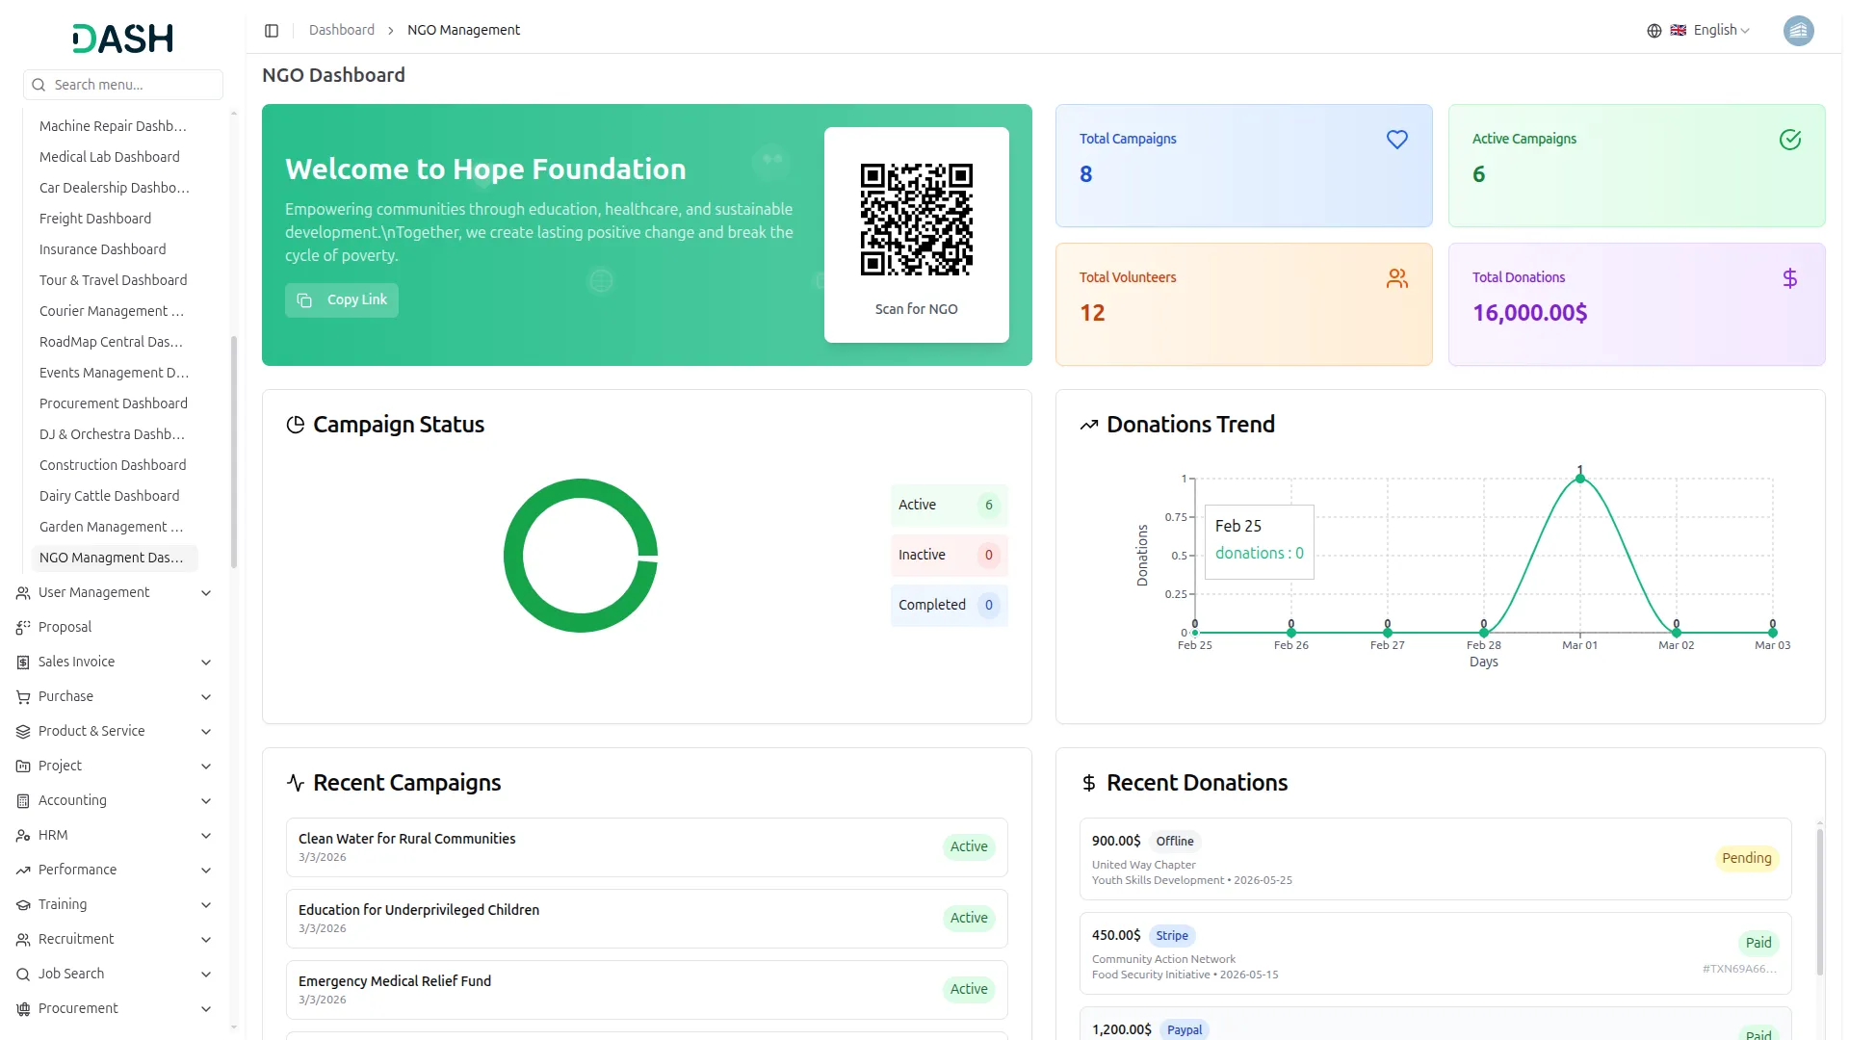Toggle the sidebar collapse icon
The image size is (1849, 1040).
pos(272,31)
